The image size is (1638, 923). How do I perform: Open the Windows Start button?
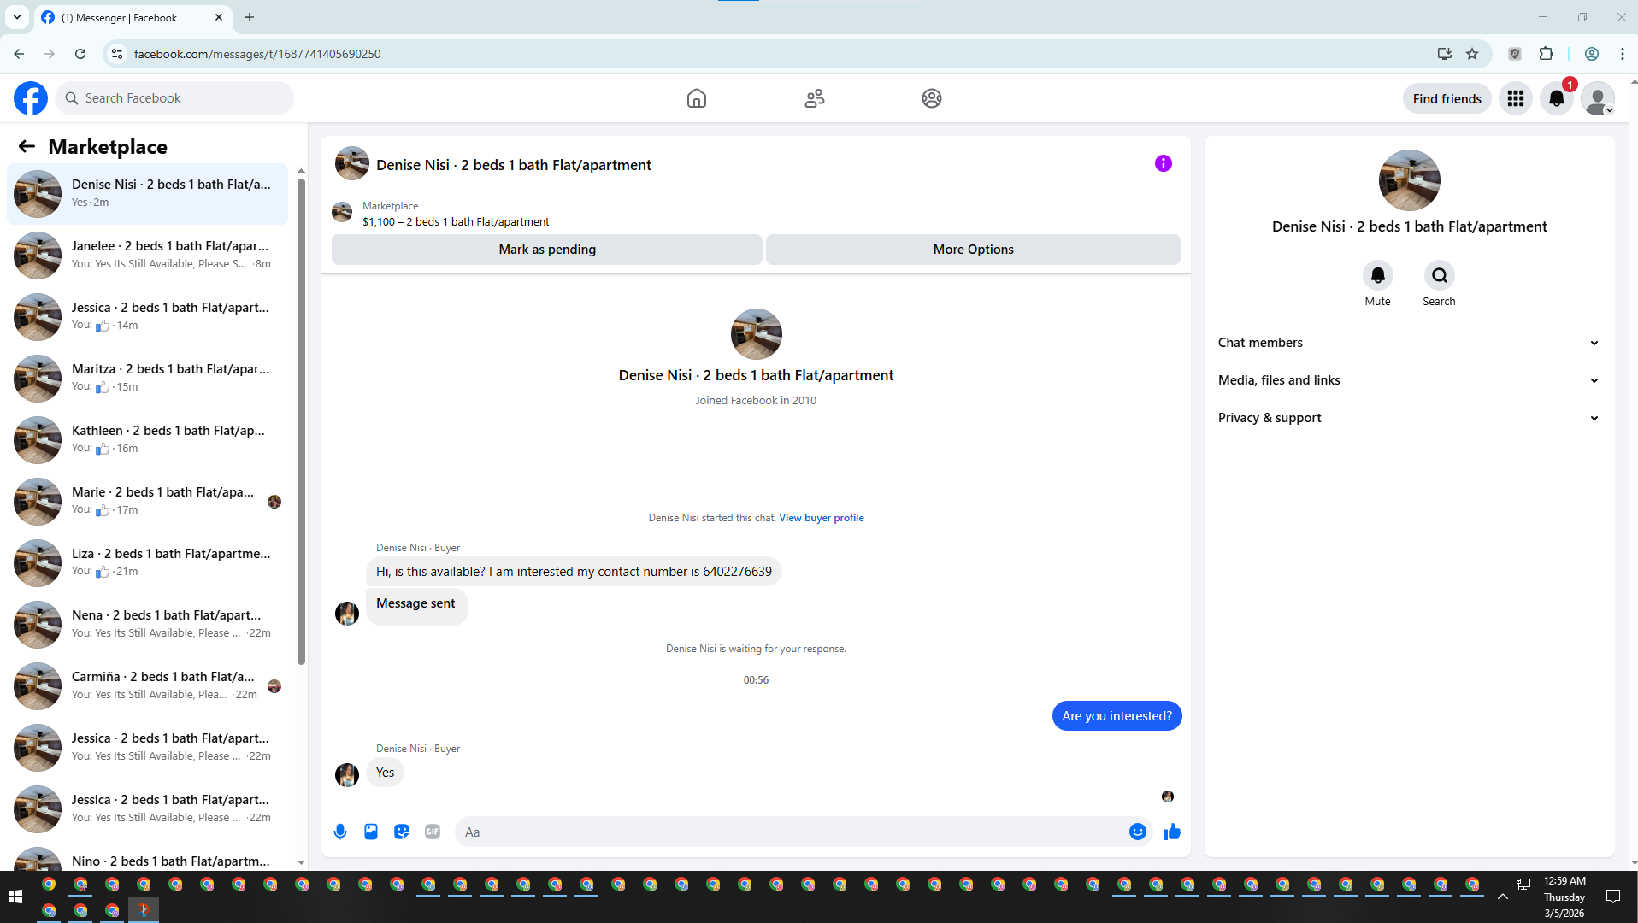click(x=15, y=897)
